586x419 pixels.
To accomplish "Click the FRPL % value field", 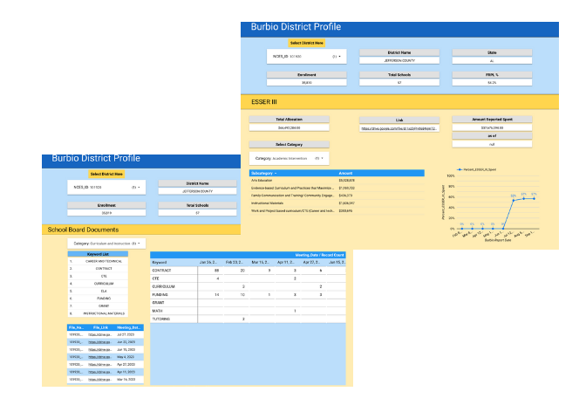I will [x=492, y=83].
